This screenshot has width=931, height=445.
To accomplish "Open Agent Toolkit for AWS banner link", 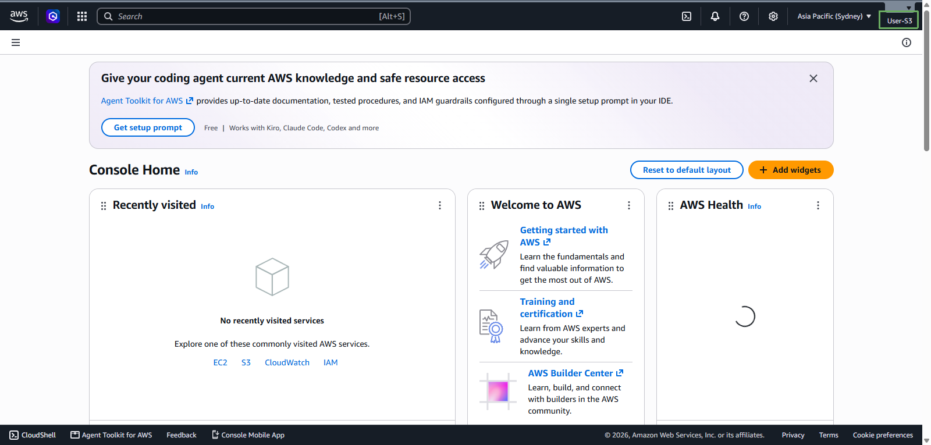I will point(147,101).
